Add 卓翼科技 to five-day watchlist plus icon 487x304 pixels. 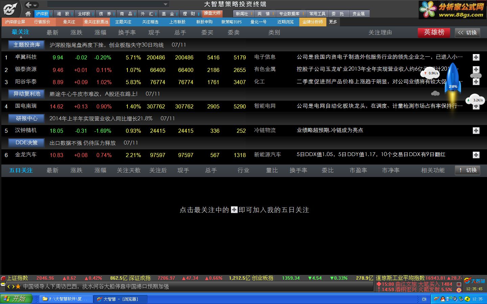pyautogui.click(x=476, y=57)
